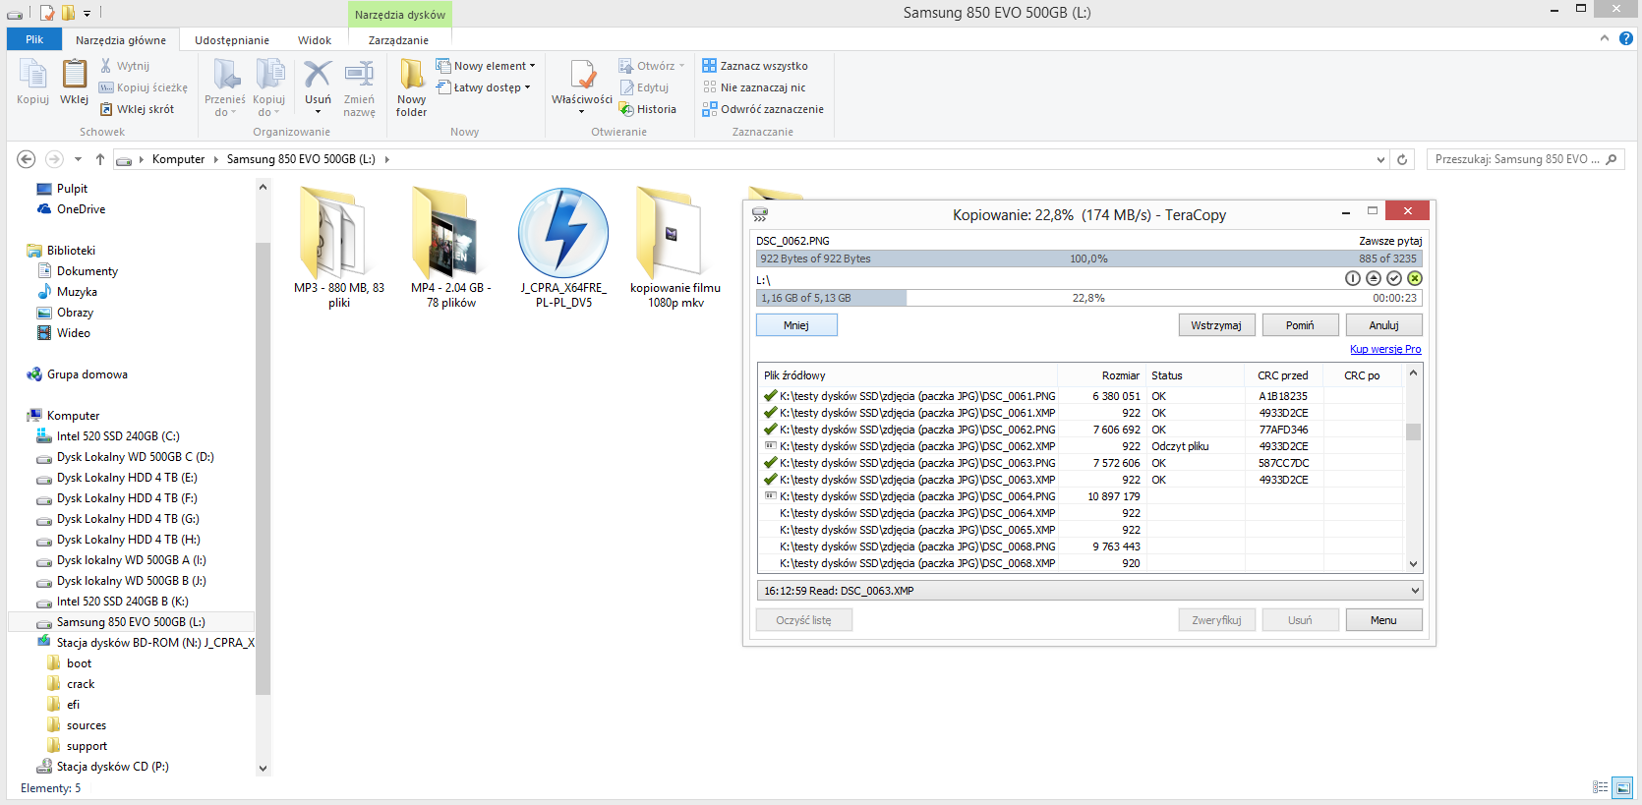Open the kopiowanie filmu 1080p mkv folder

tap(675, 248)
